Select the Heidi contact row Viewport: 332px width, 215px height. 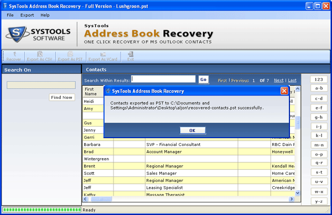93,102
